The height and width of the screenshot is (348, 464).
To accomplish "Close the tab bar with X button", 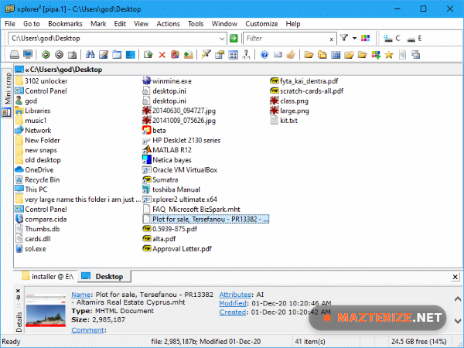I will tap(455, 277).
